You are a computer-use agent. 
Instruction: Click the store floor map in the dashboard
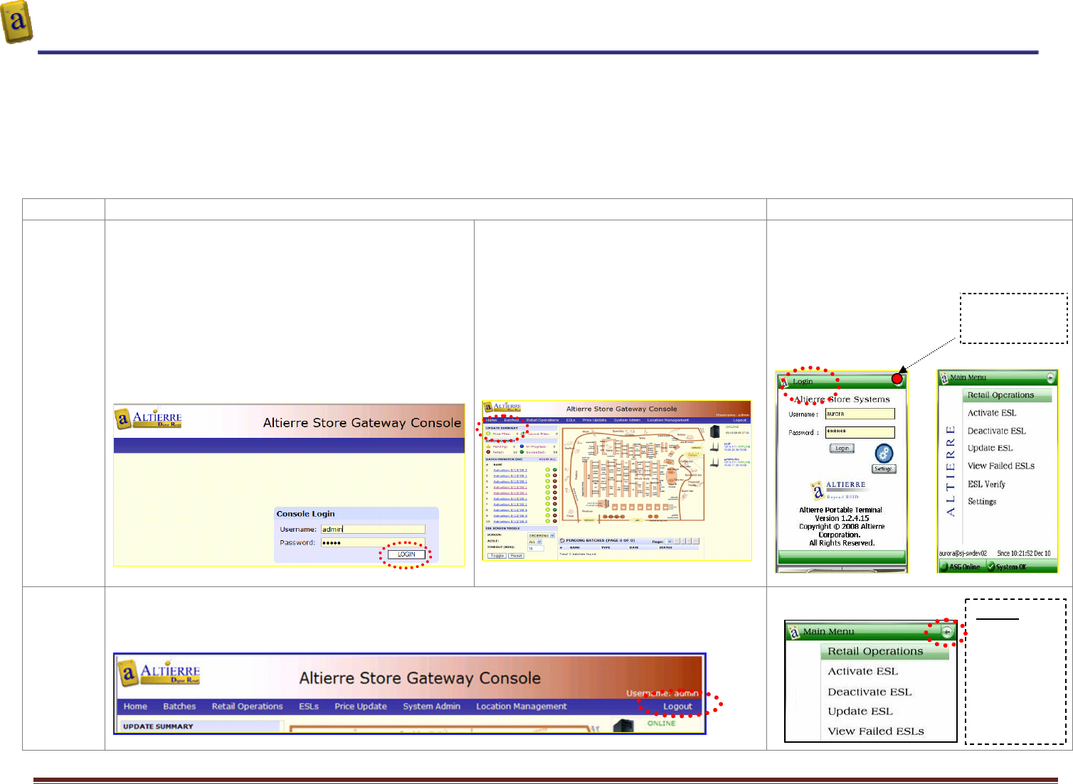(633, 474)
